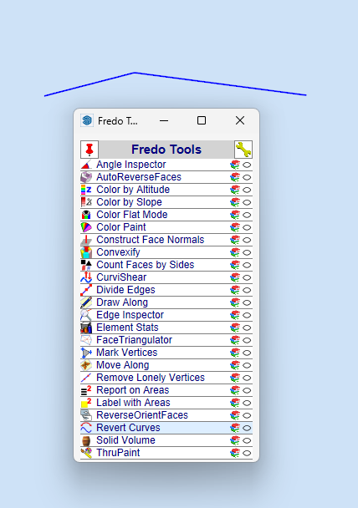Click the Construct Face Normals tool icon
This screenshot has height=508, width=358.
[86, 240]
